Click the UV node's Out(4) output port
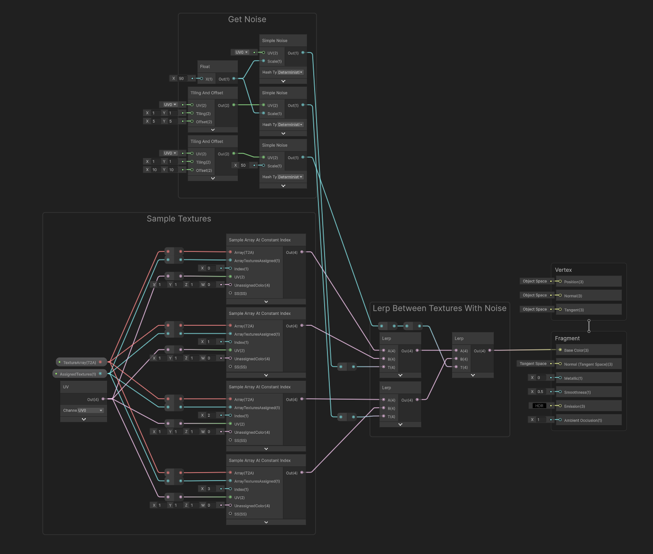The image size is (653, 554). tap(103, 399)
